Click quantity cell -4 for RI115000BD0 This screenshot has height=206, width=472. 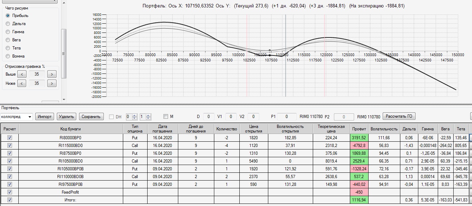point(226,146)
